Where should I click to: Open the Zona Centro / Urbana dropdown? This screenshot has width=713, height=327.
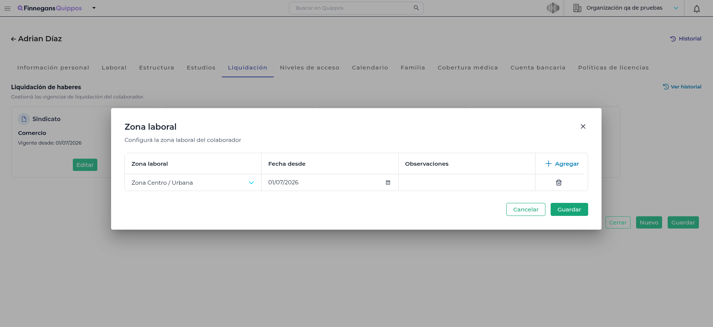point(193,183)
